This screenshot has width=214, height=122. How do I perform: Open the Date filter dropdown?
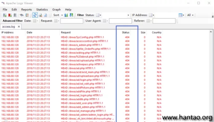[x=35, y=21]
